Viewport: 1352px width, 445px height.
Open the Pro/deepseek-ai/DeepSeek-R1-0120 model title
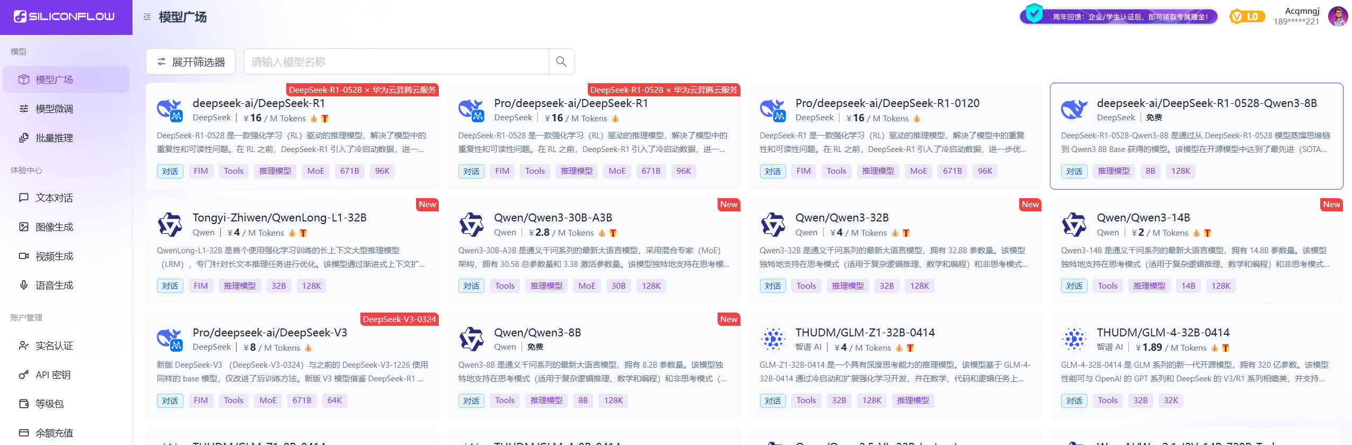click(x=887, y=103)
